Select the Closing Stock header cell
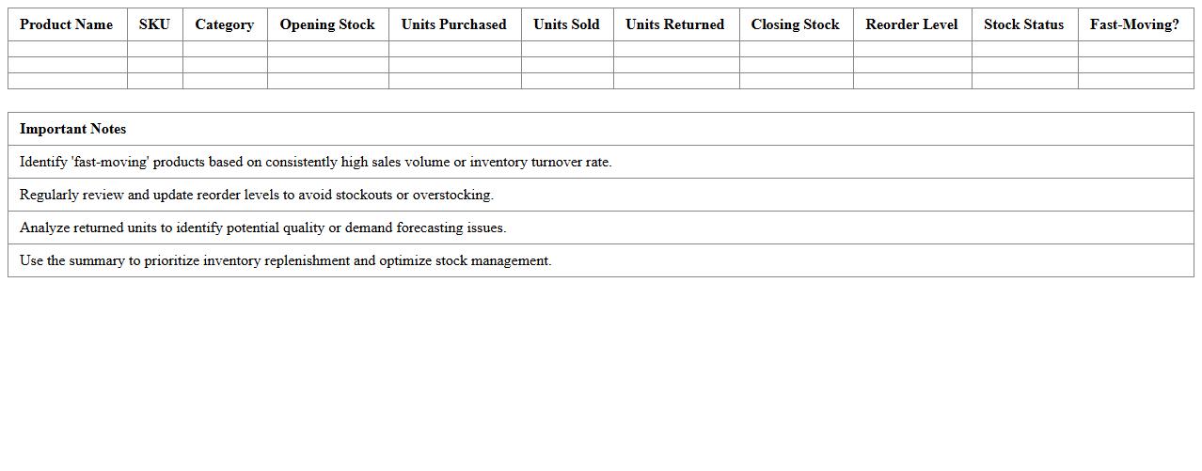Image resolution: width=1202 pixels, height=471 pixels. coord(796,24)
